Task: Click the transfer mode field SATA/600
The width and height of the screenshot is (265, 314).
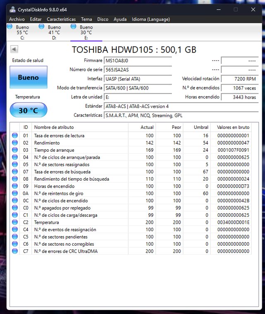Action: 138,88
